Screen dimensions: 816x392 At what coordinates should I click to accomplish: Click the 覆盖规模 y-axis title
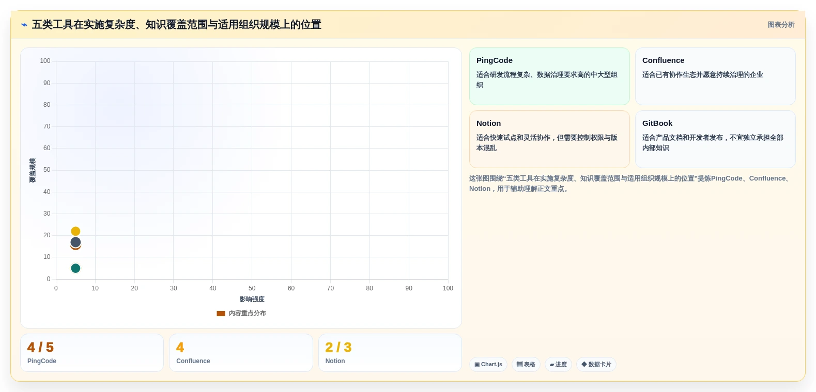pyautogui.click(x=33, y=170)
